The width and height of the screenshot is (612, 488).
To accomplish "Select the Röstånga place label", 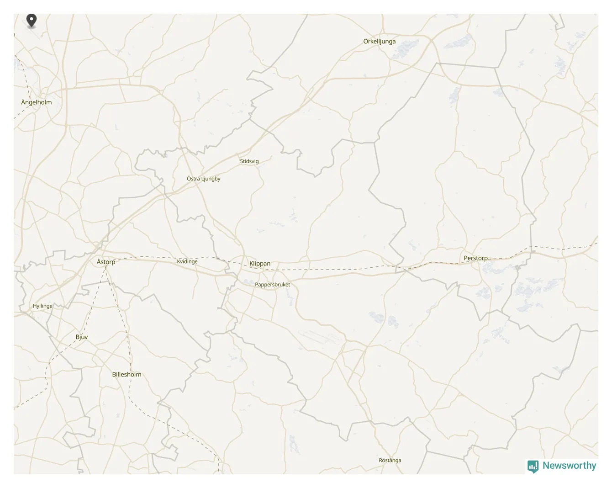I will click(x=390, y=460).
